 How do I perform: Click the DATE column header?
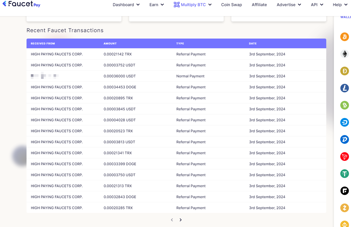tap(253, 43)
